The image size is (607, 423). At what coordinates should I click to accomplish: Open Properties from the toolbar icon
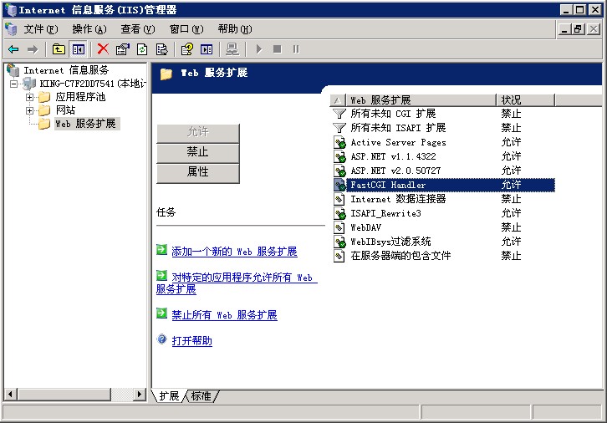(x=123, y=49)
